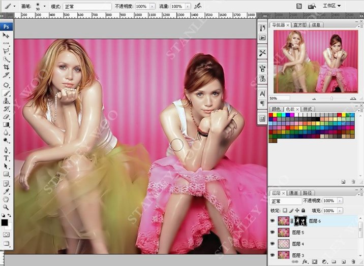
Task: Select the Crop tool in toolbox
Action: (6, 67)
